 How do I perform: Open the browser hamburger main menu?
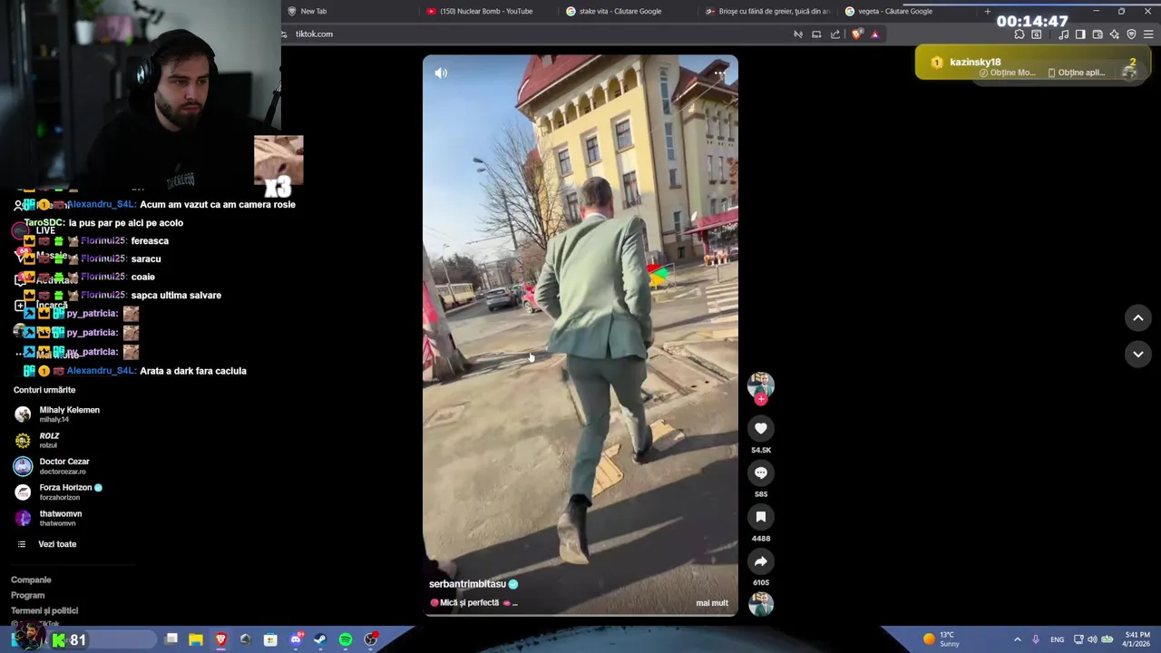tap(1148, 34)
